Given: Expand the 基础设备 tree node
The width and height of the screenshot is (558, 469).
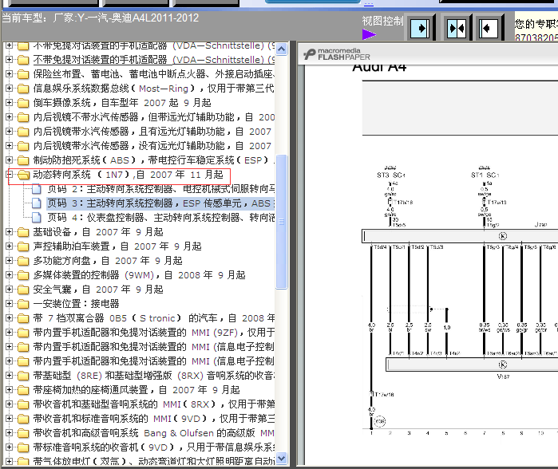Looking at the screenshot, I should (x=10, y=232).
